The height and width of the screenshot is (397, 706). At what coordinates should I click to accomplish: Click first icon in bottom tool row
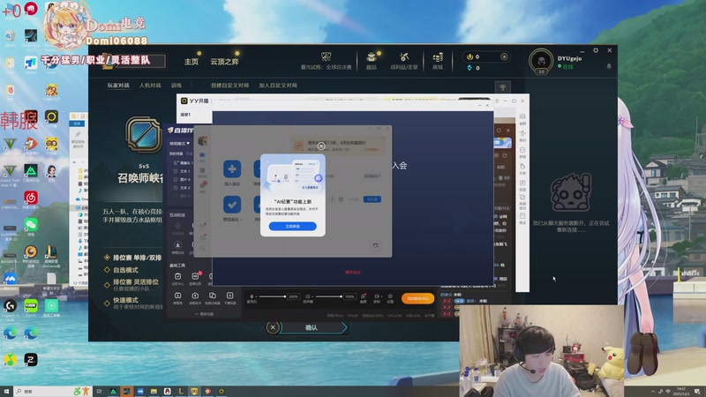[178, 296]
